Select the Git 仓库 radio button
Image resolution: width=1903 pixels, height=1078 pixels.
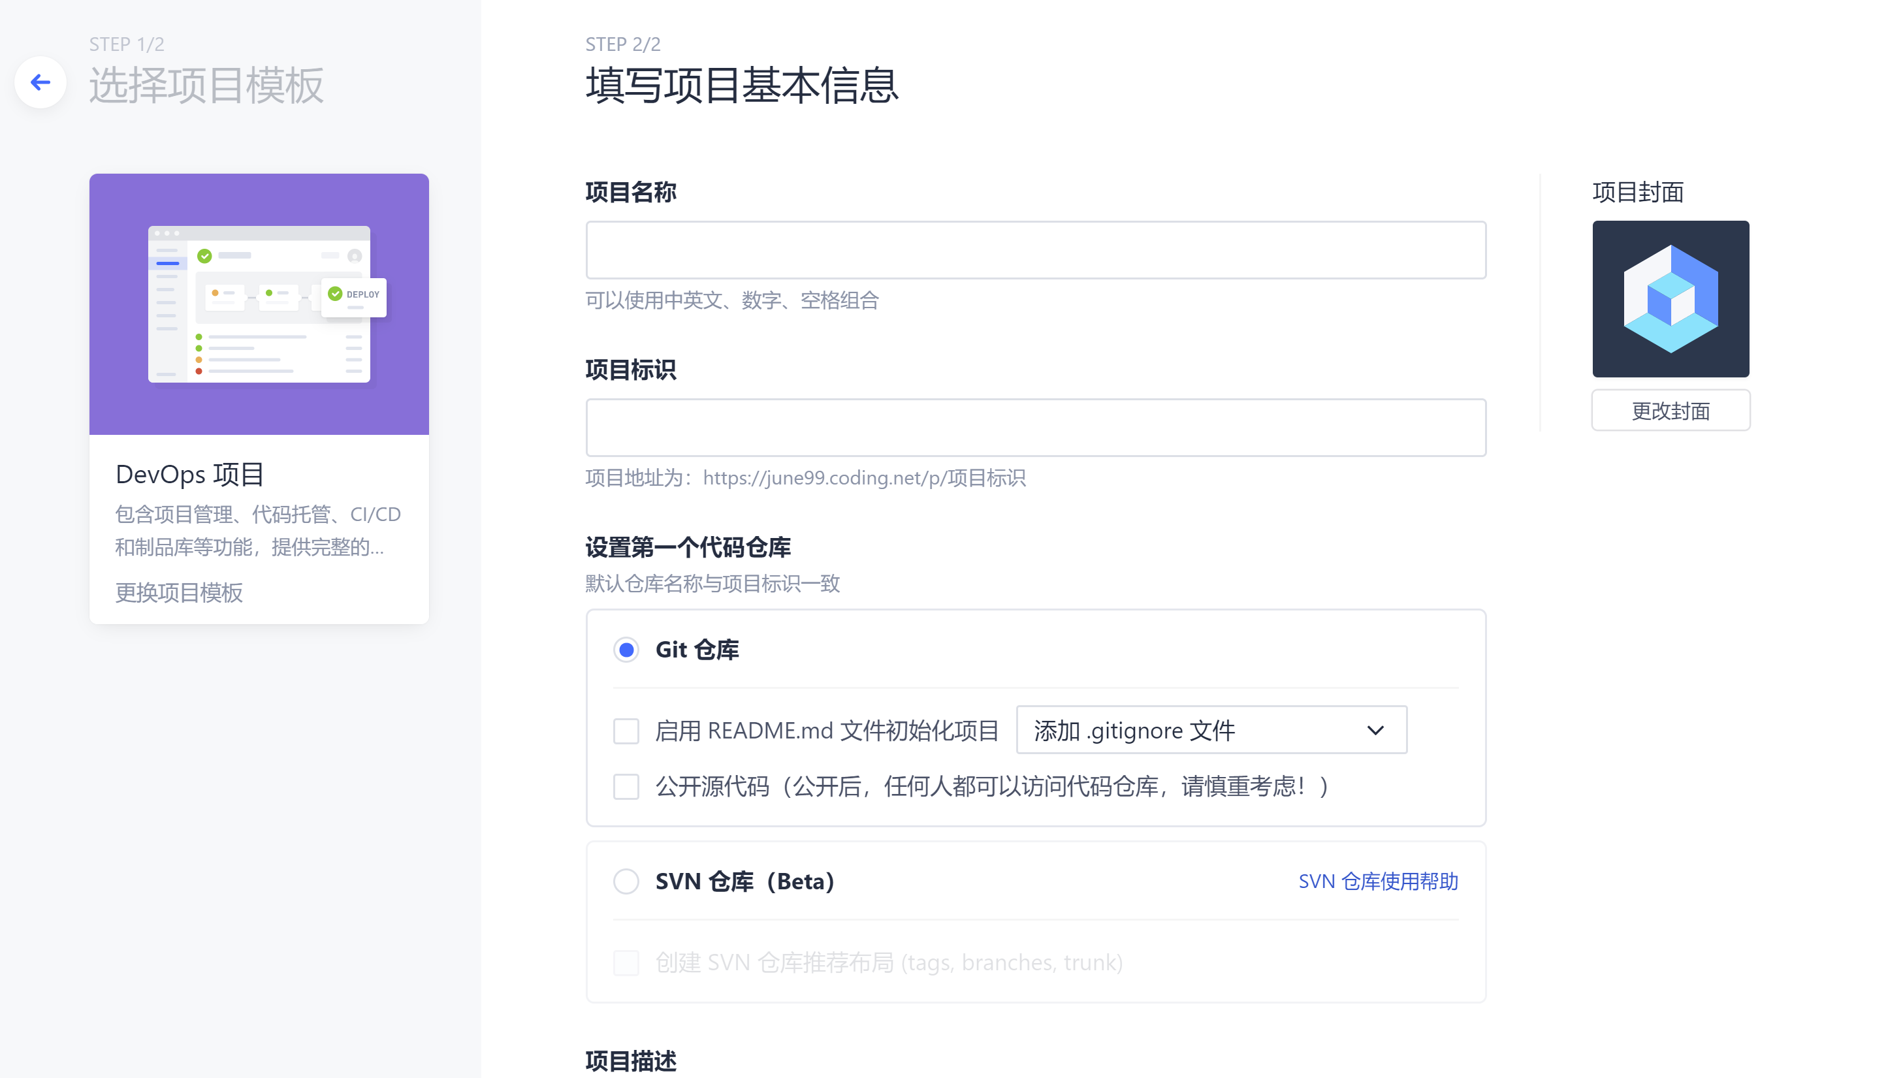click(626, 650)
